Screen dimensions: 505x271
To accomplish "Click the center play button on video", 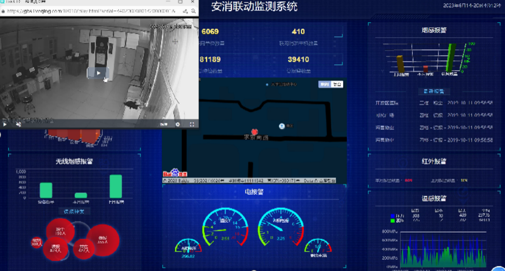I will 98,73.
